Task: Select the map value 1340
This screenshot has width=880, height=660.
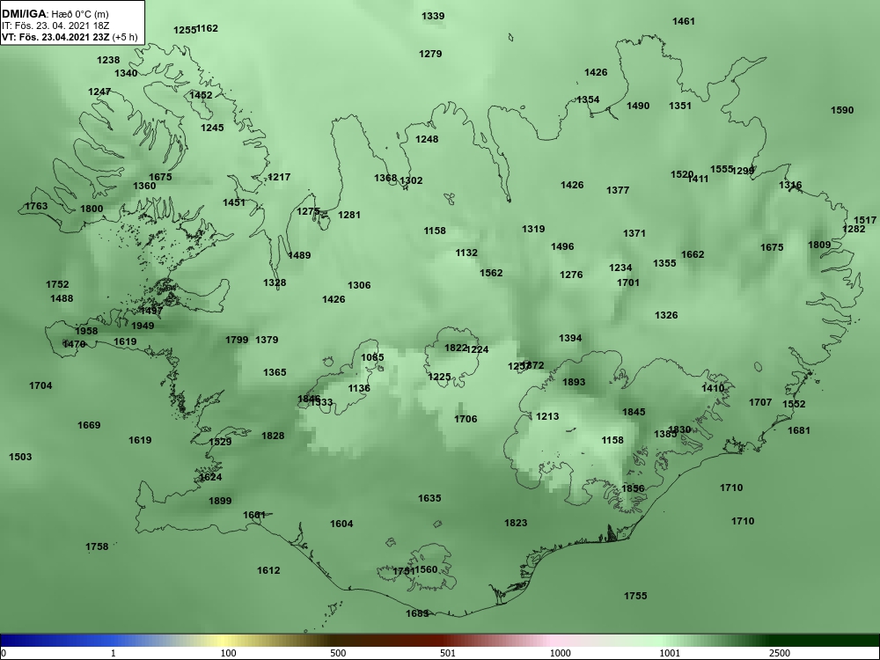Action: pos(126,74)
